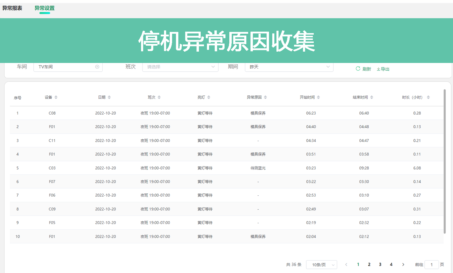Sort the 结束时间 column
Viewport: 453px width, 273px height.
(371, 97)
